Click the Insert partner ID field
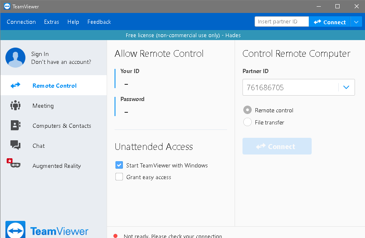 tap(282, 22)
